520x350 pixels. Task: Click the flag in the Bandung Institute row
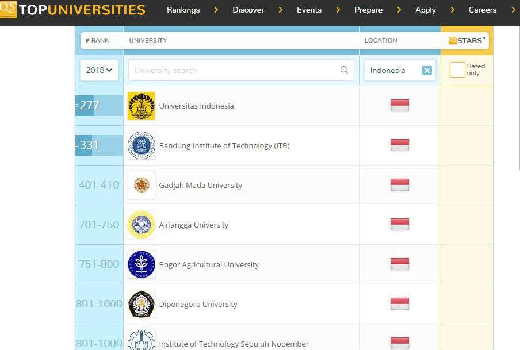(x=400, y=145)
